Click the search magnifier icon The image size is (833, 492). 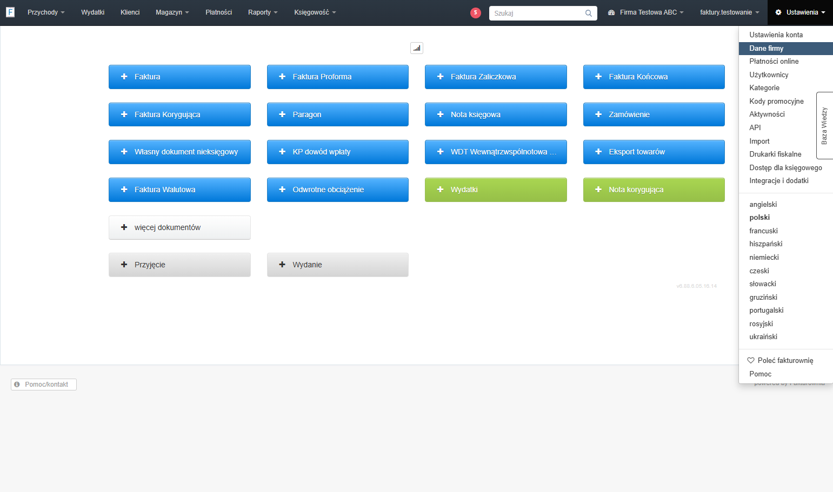coord(588,13)
